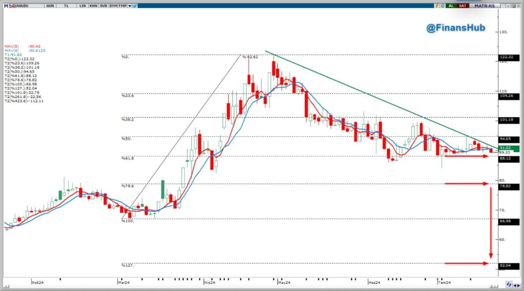The height and width of the screenshot is (291, 524).
Task: Click the green C refresh icon
Action: pos(443,6)
